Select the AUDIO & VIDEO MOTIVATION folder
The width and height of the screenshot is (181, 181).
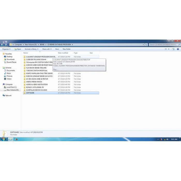pos(37,84)
